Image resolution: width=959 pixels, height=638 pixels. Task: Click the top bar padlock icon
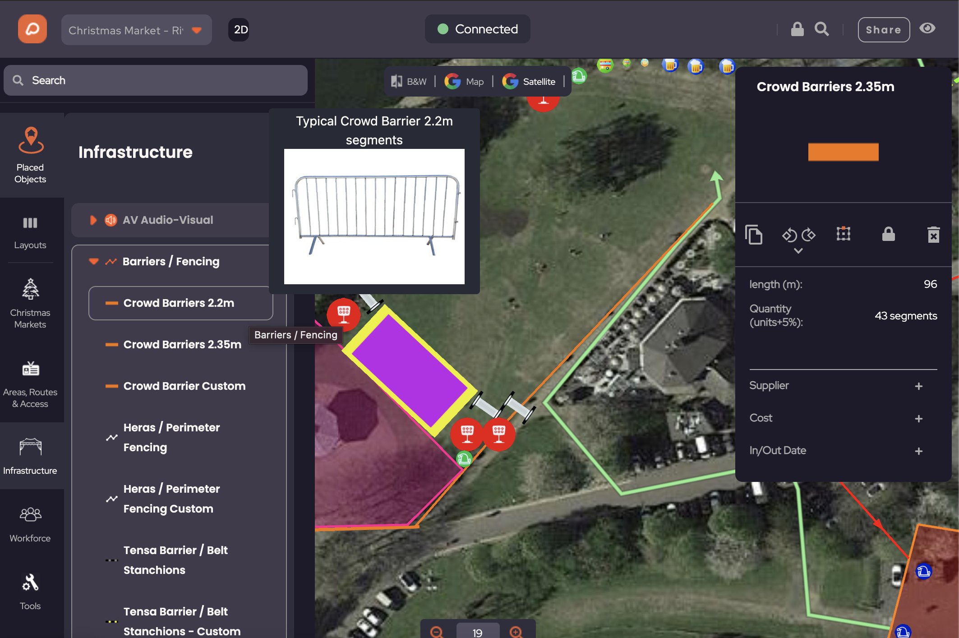pyautogui.click(x=797, y=30)
